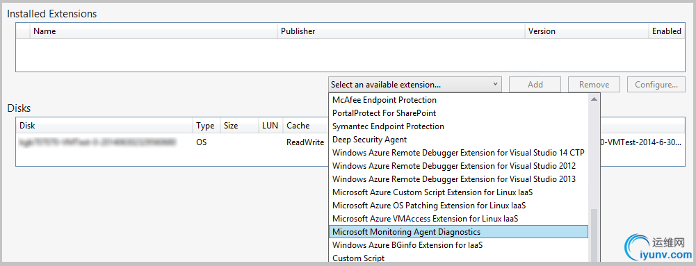Pick Deep Security Agent from list

click(458, 140)
